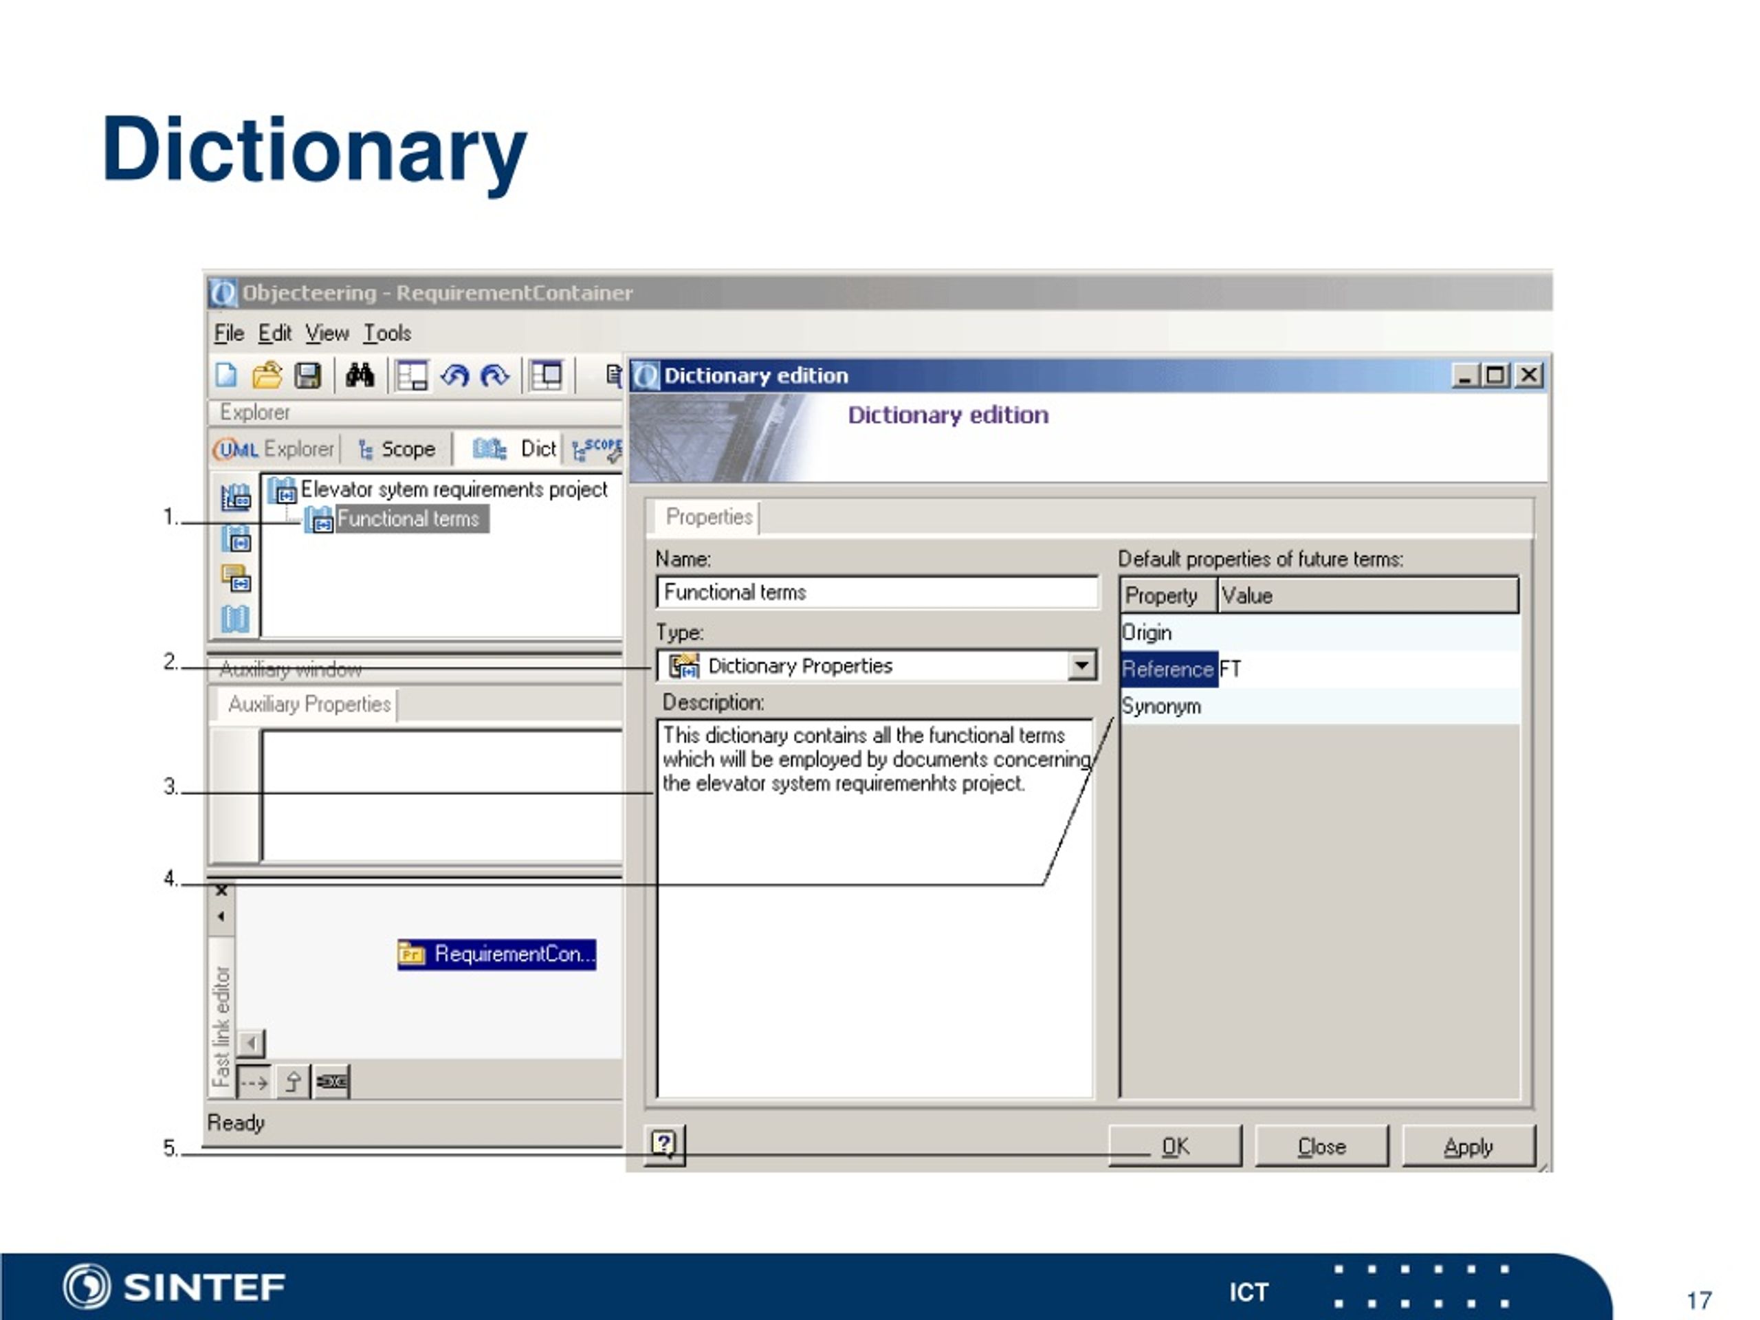
Task: Open the tab with the blue SCOPE icon
Action: coord(597,449)
